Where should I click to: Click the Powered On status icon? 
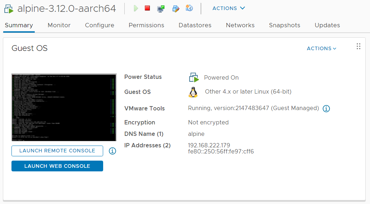[x=194, y=77]
